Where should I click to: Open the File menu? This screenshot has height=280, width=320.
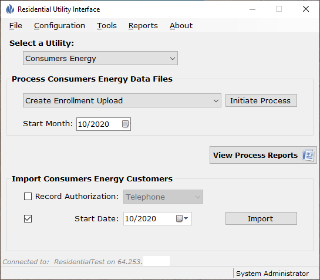pyautogui.click(x=15, y=26)
